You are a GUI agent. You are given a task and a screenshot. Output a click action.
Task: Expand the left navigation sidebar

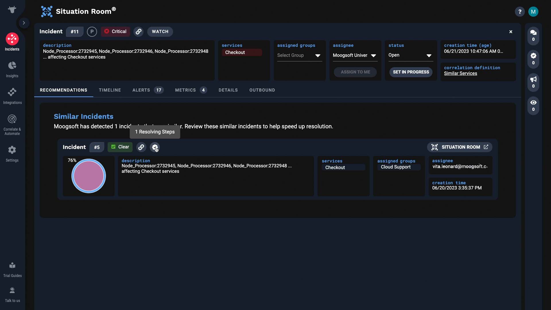(24, 23)
